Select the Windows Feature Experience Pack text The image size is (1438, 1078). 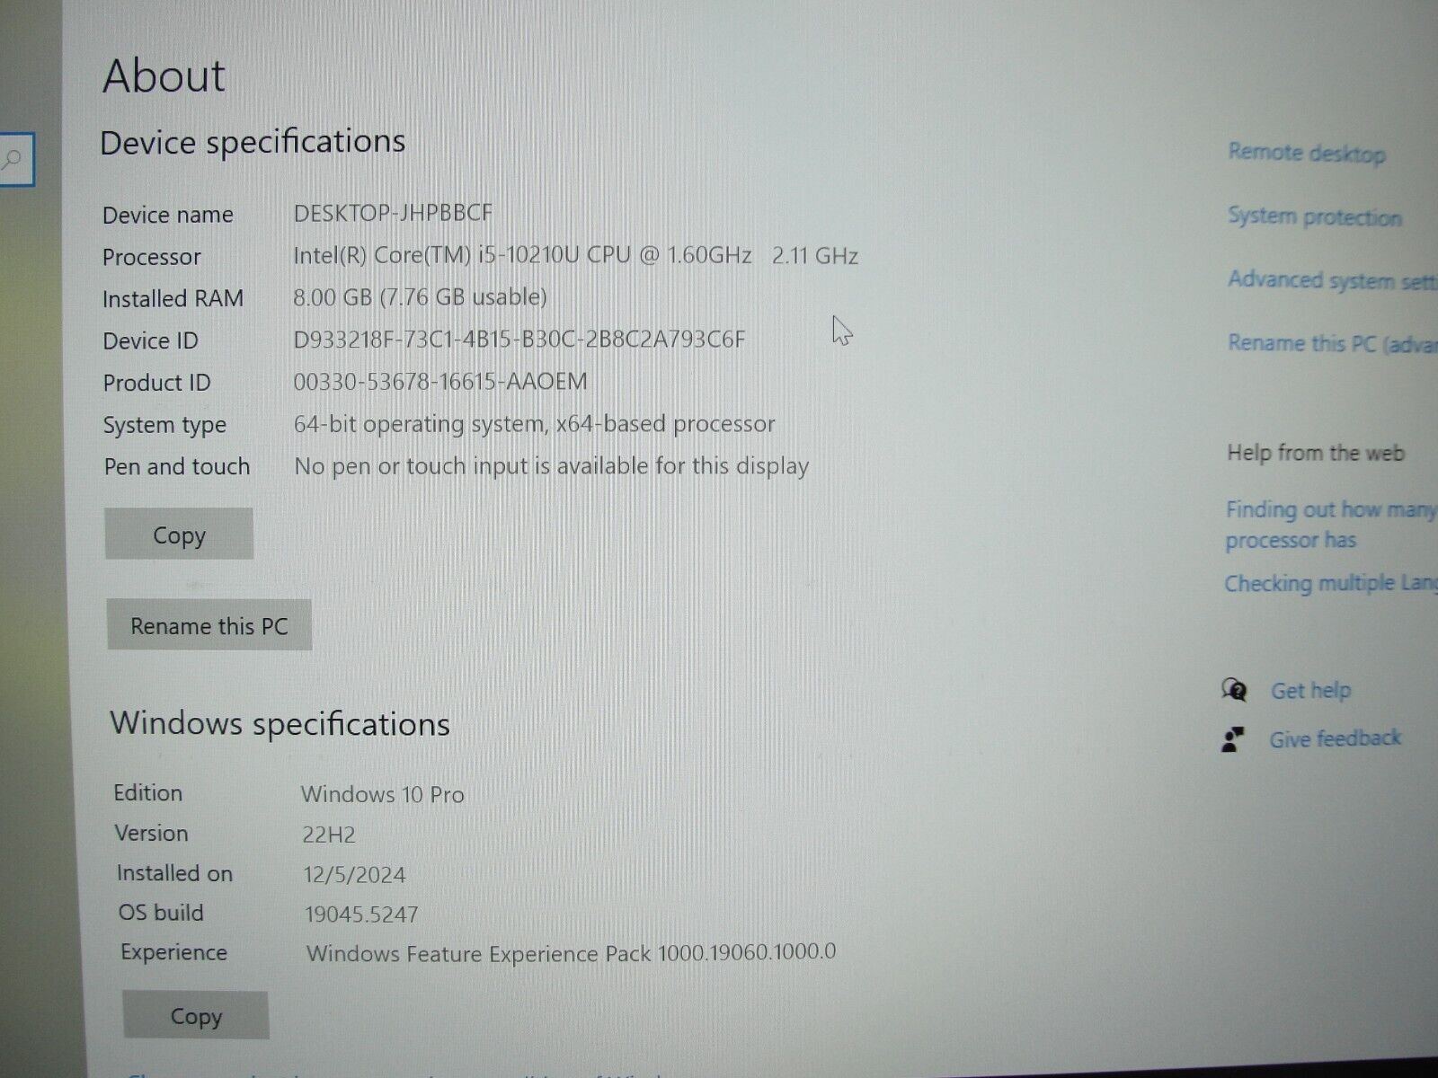(x=571, y=952)
